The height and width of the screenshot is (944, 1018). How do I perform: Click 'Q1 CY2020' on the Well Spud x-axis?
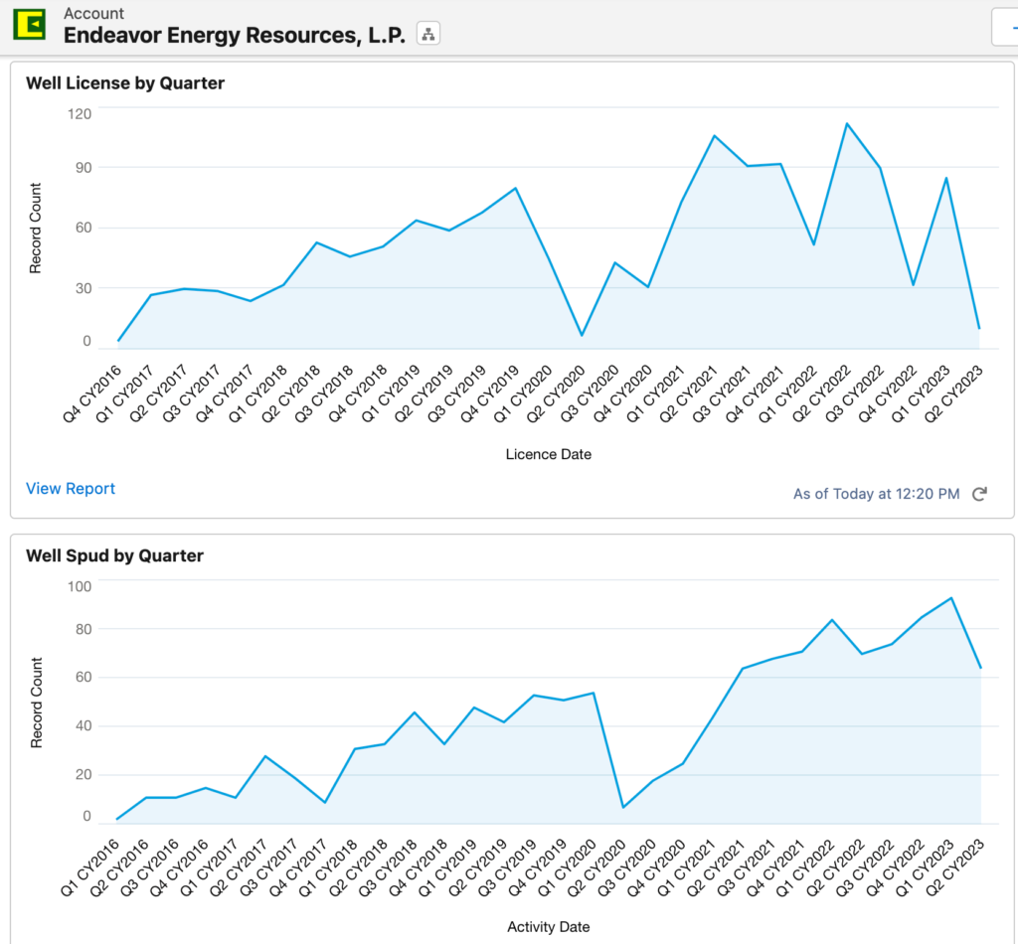tap(568, 867)
